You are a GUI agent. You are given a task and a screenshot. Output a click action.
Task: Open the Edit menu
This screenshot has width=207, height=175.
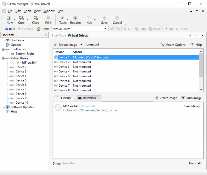[18, 11]
